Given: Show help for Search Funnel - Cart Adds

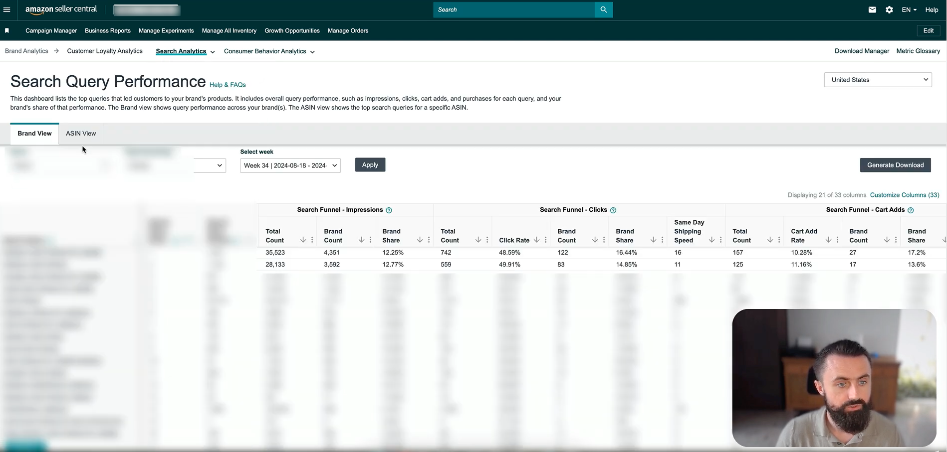Looking at the screenshot, I should click(911, 210).
